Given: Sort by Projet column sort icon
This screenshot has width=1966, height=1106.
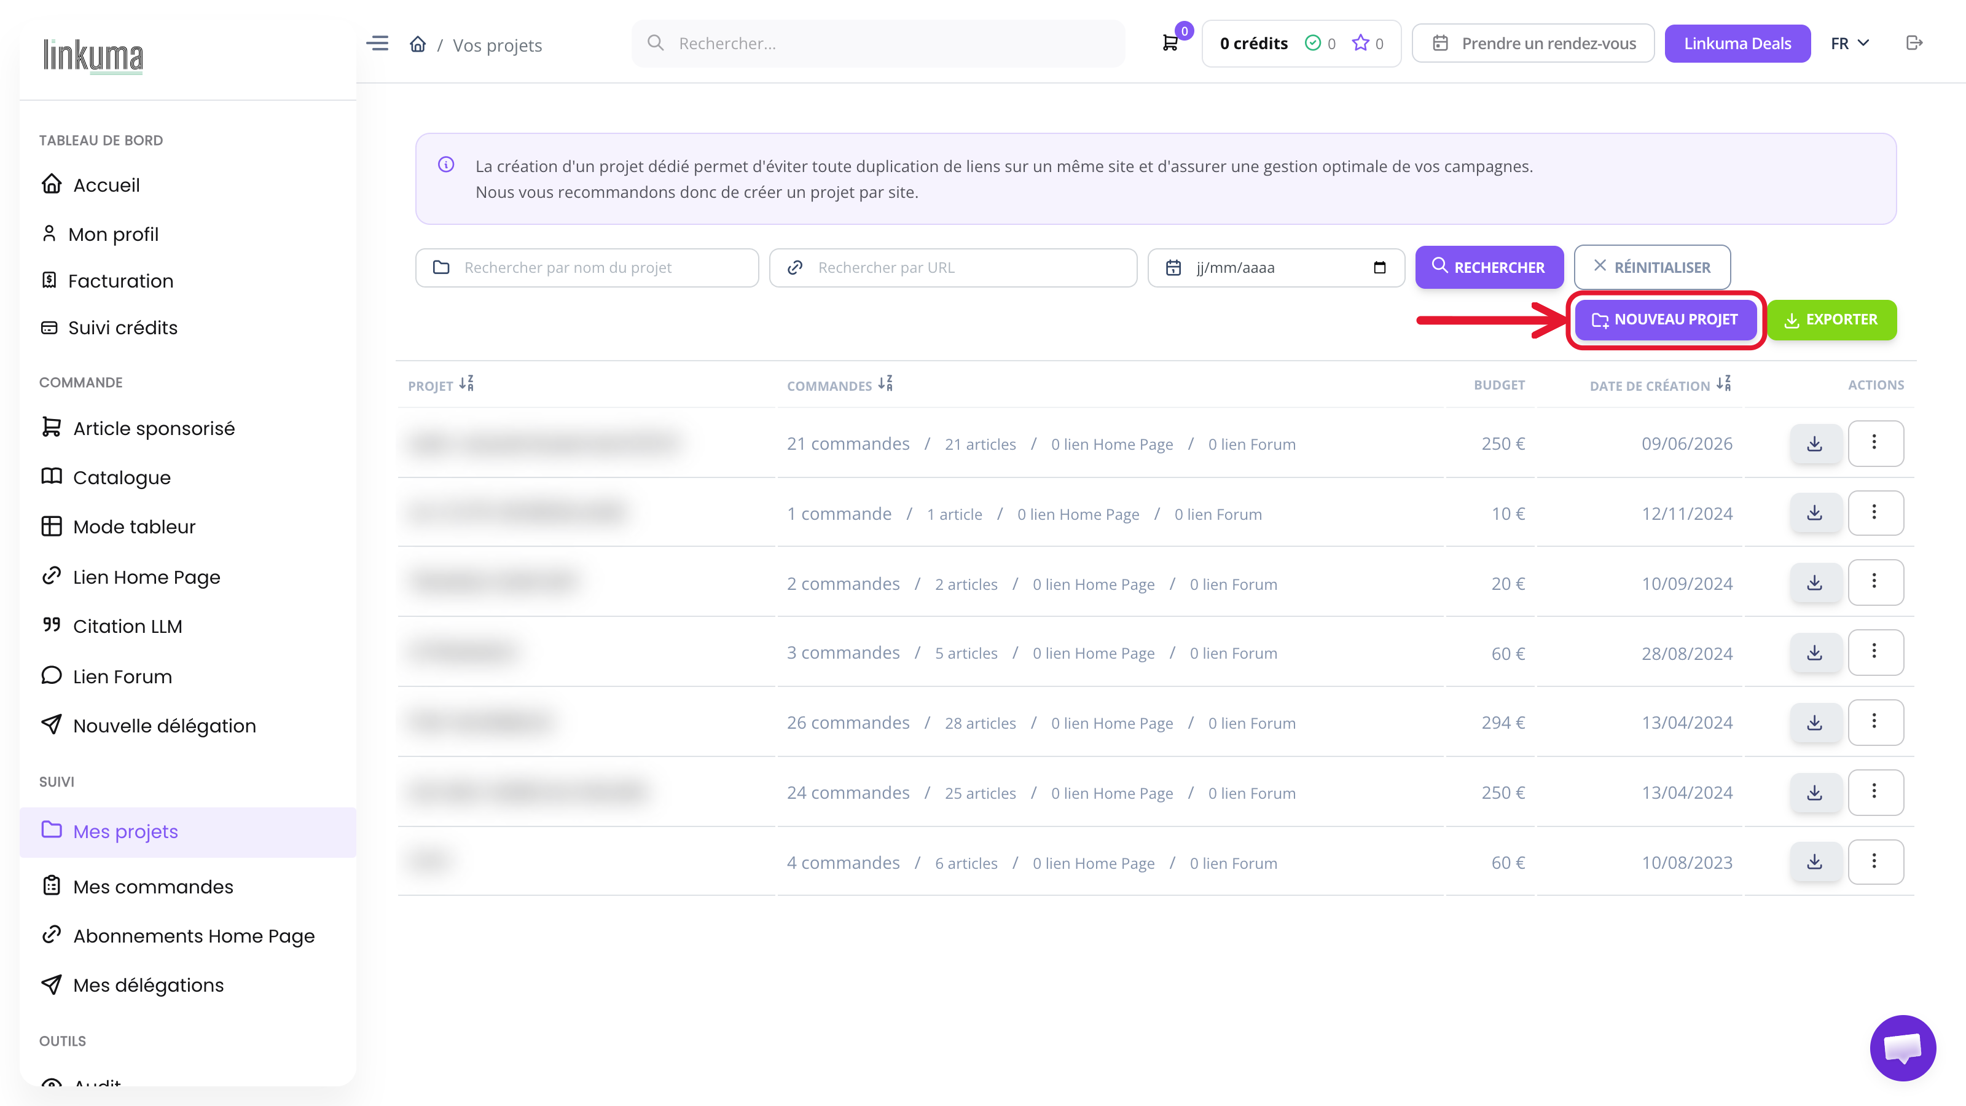Looking at the screenshot, I should coord(466,384).
